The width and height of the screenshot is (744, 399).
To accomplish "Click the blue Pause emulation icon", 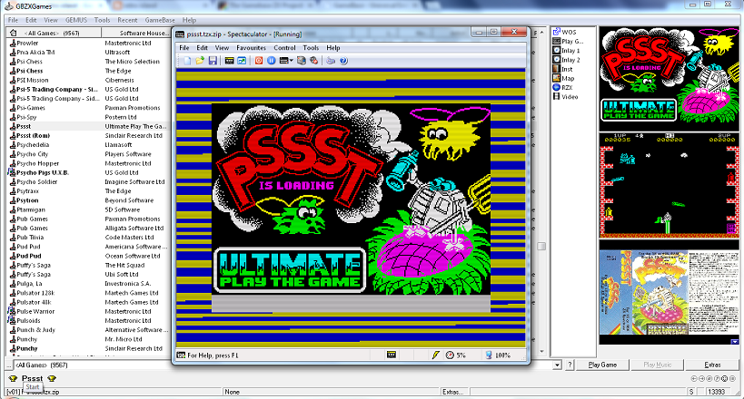I will (271, 61).
